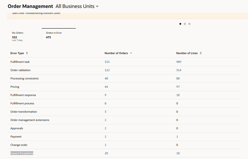This screenshot has width=248, height=159.
Task: Open the 20 Import Exceptions orders
Action: pyautogui.click(x=106, y=153)
